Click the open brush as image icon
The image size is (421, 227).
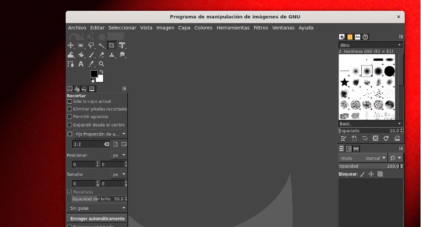(x=397, y=139)
